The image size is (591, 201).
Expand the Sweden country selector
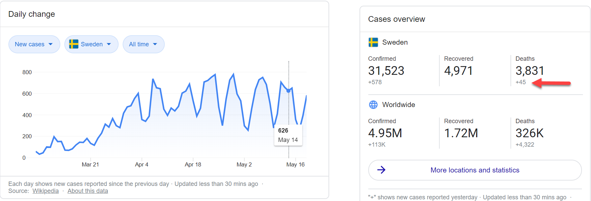pos(91,44)
